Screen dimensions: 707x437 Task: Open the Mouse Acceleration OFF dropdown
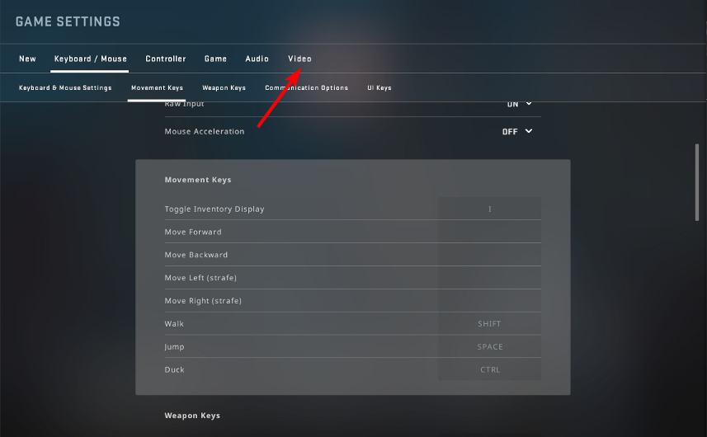pyautogui.click(x=517, y=132)
